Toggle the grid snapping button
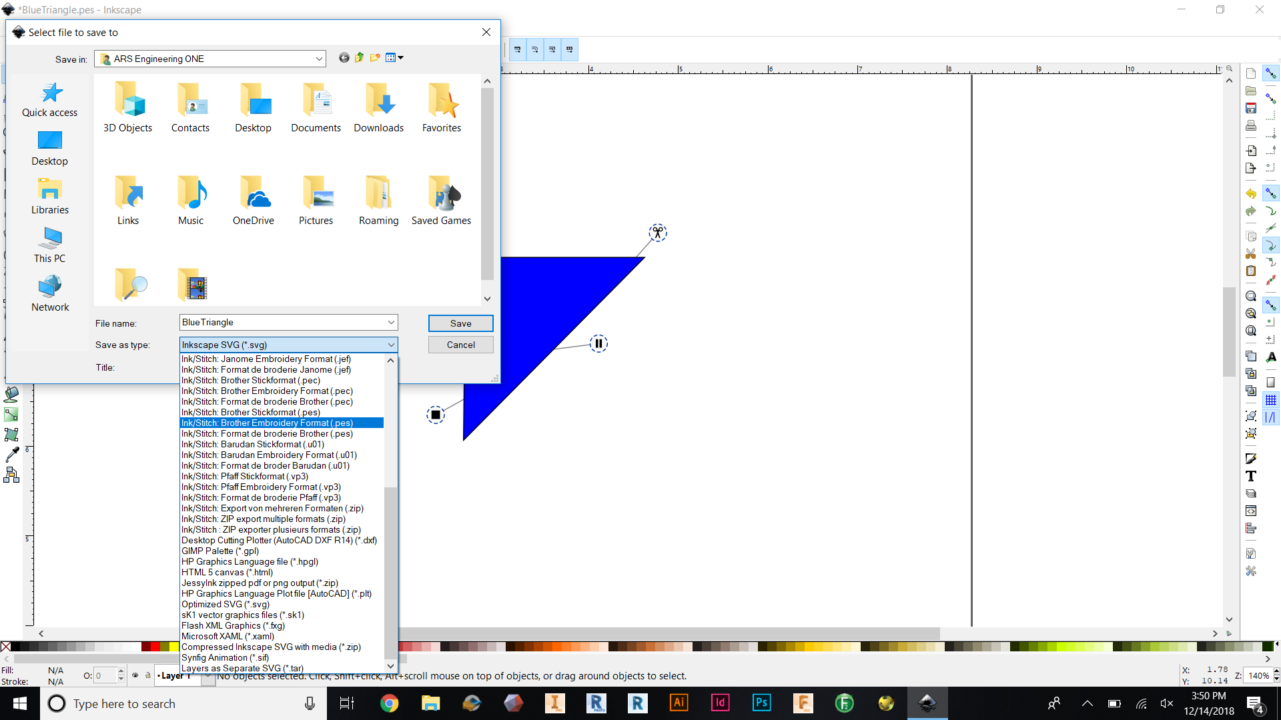1281x720 pixels. pyautogui.click(x=1271, y=400)
